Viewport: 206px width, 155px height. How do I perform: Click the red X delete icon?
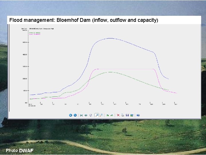tap(118, 115)
